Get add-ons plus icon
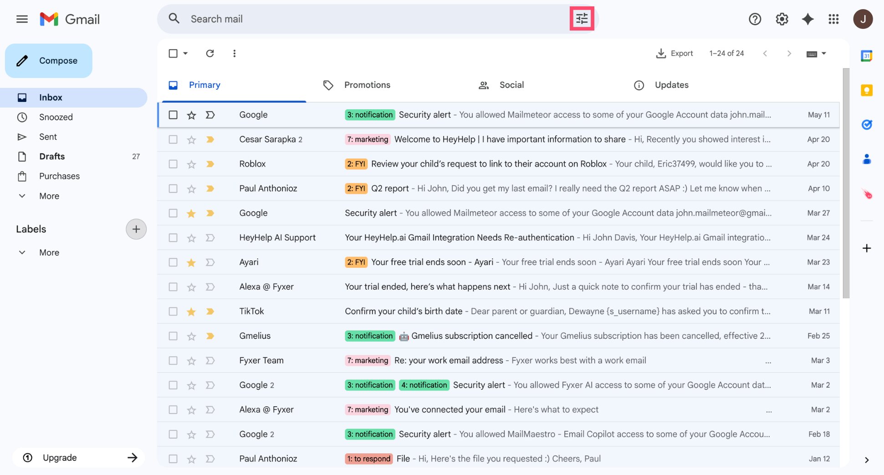This screenshot has height=475, width=884. coord(866,248)
